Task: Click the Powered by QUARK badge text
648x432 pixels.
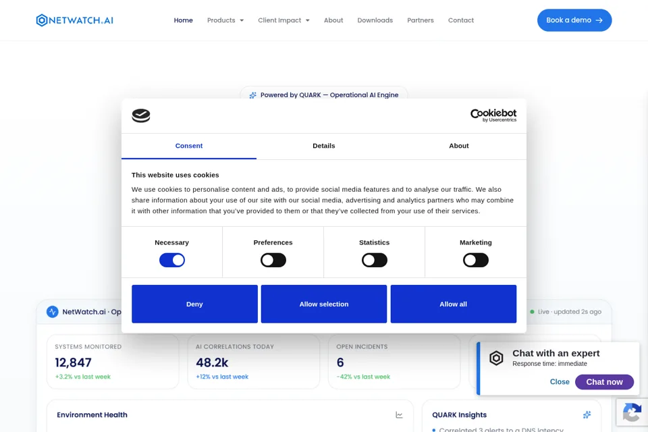Action: click(329, 95)
